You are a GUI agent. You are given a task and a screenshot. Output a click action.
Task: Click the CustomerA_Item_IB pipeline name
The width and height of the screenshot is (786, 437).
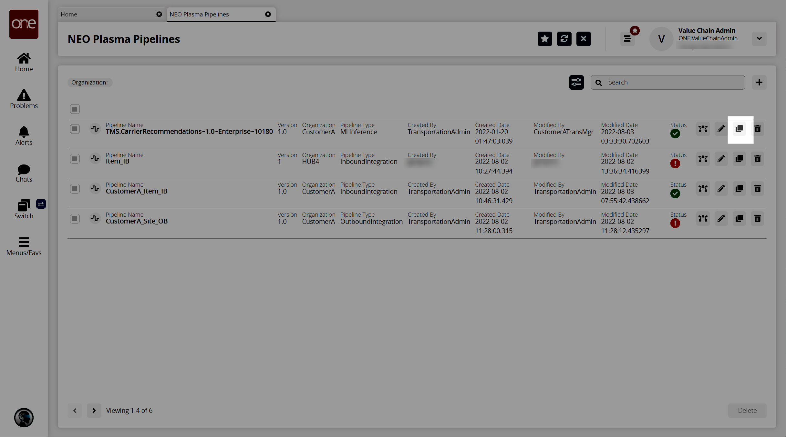pyautogui.click(x=137, y=191)
